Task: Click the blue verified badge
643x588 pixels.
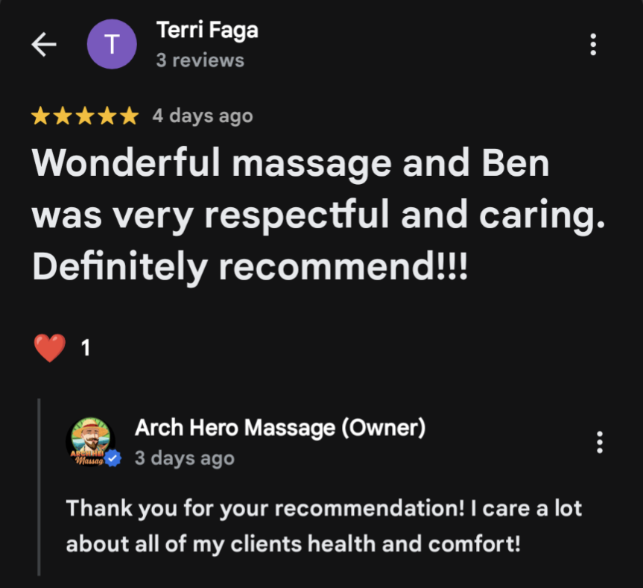Action: [113, 458]
